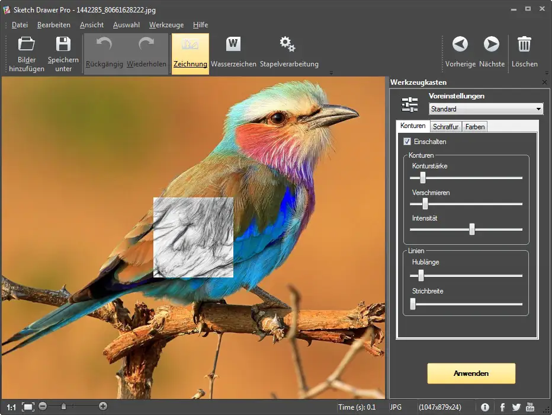Image resolution: width=552 pixels, height=415 pixels.
Task: Click the Intensität slider
Action: tap(466, 229)
